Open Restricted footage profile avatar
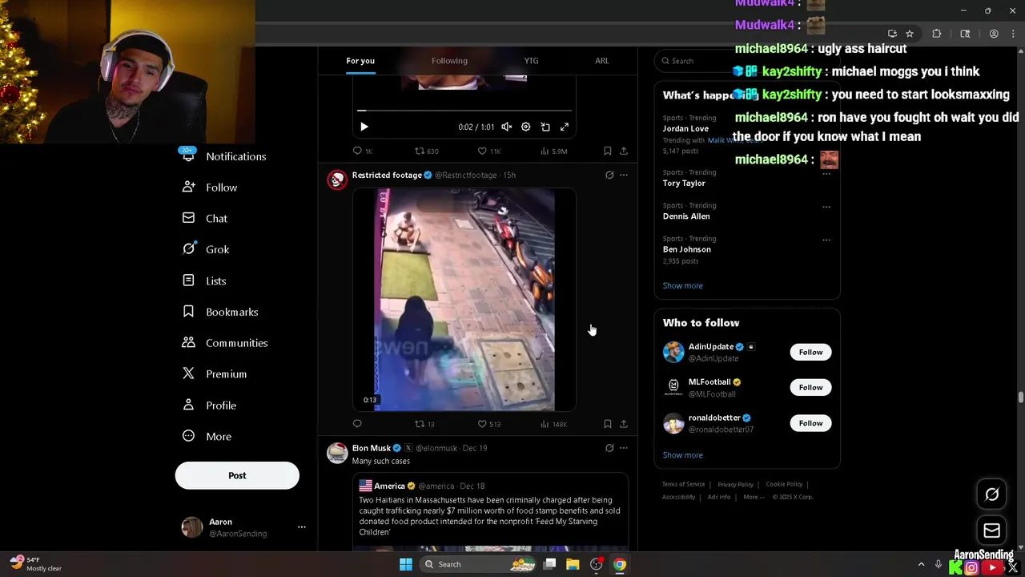1025x577 pixels. (x=337, y=180)
